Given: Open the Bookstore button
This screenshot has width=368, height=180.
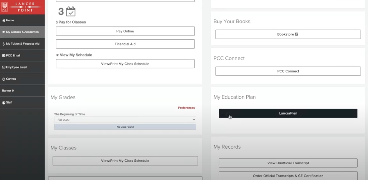Looking at the screenshot, I should (x=288, y=34).
